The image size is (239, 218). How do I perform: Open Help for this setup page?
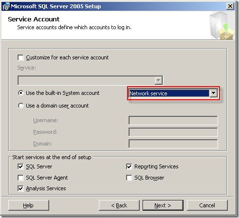(29, 205)
